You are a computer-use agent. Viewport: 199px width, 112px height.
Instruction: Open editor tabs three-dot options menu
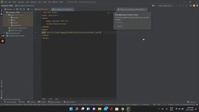115,9
